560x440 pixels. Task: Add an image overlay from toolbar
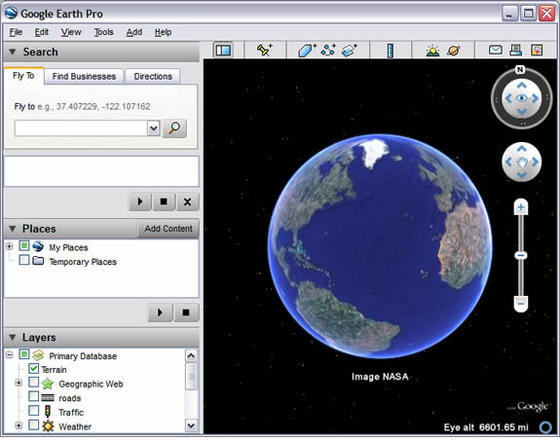349,51
